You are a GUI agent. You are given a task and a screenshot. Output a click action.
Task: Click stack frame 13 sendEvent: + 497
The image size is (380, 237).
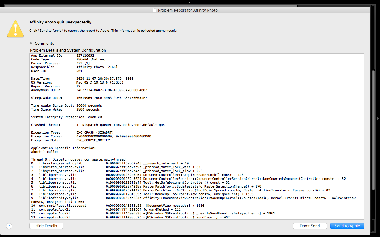pyautogui.click(x=130, y=217)
